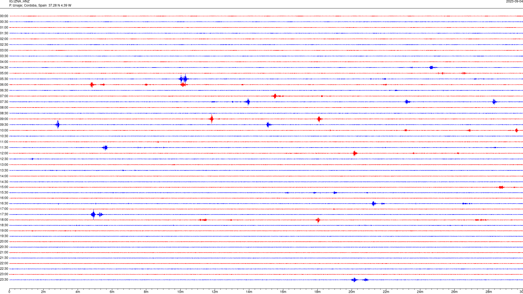Viewport: 523px width, 294px height.
Task: Click the 14m axis tick label
Action: 249,292
